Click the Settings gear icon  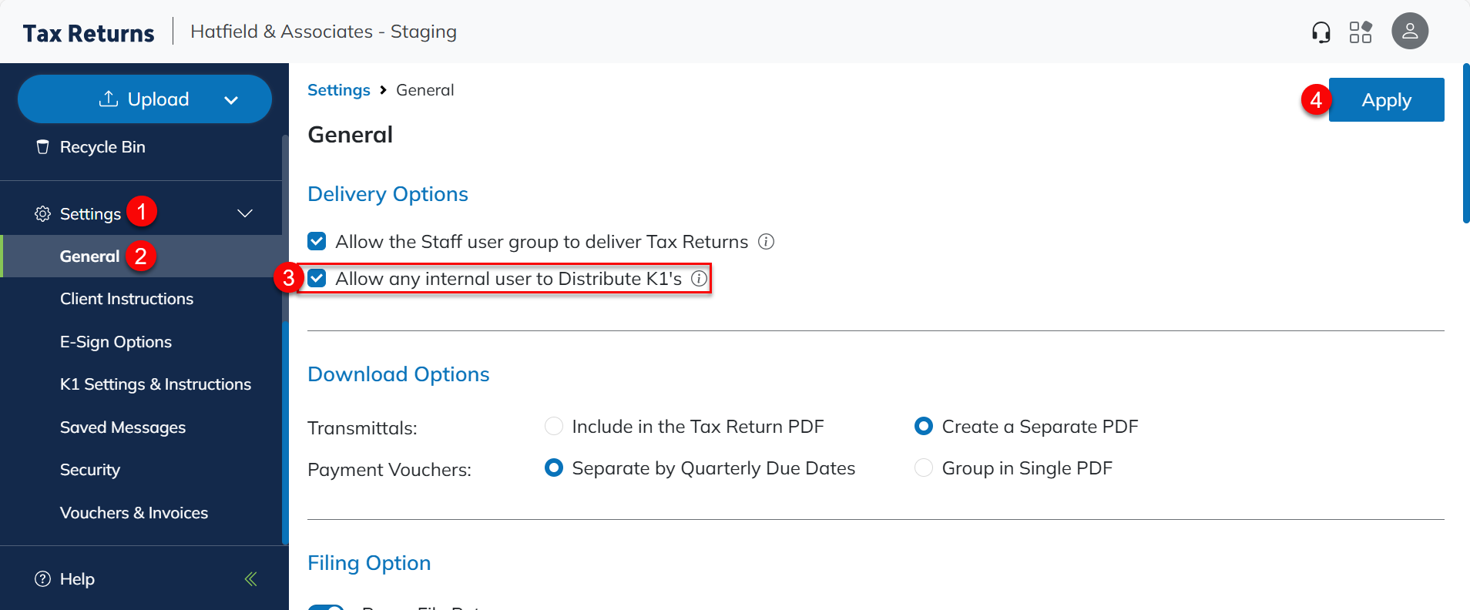[x=43, y=213]
